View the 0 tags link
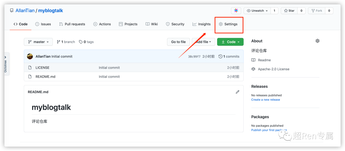This screenshot has width=345, height=151. click(86, 42)
